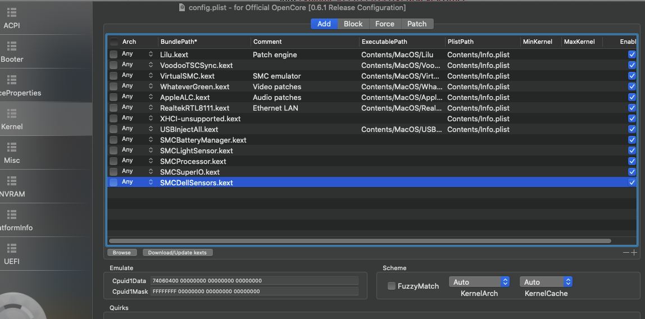The image size is (645, 319).
Task: Open the PlatformInfo section icon
Action: (11, 215)
